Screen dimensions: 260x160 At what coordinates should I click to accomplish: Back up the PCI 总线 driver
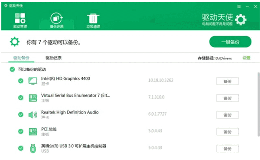click(227, 132)
